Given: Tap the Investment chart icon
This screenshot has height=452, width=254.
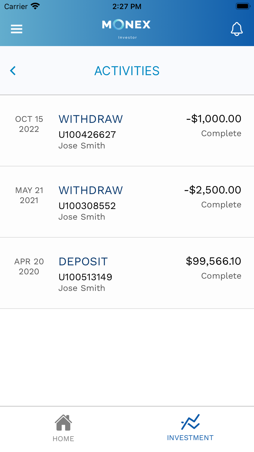Looking at the screenshot, I should 190,422.
